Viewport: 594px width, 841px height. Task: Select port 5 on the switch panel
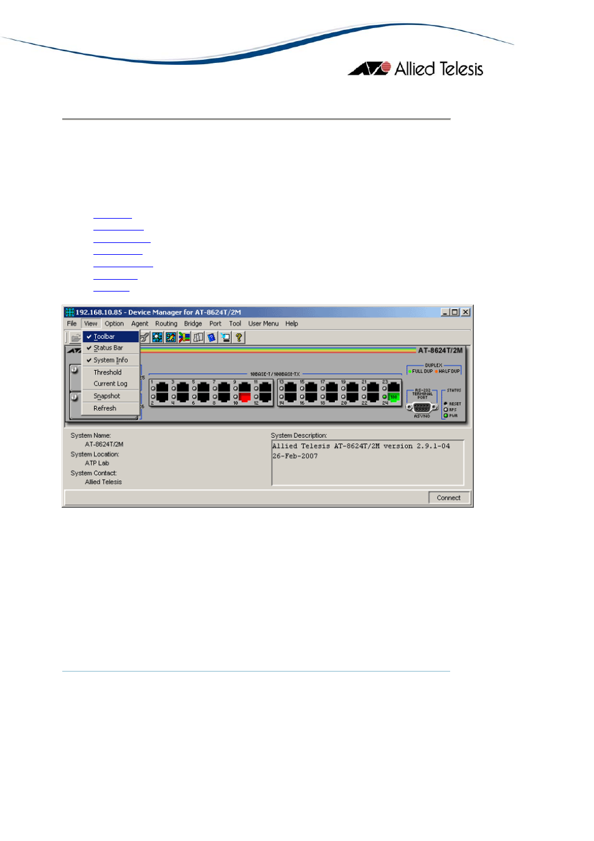pyautogui.click(x=204, y=387)
